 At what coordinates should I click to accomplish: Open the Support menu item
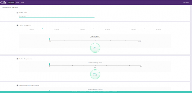click(22, 2)
